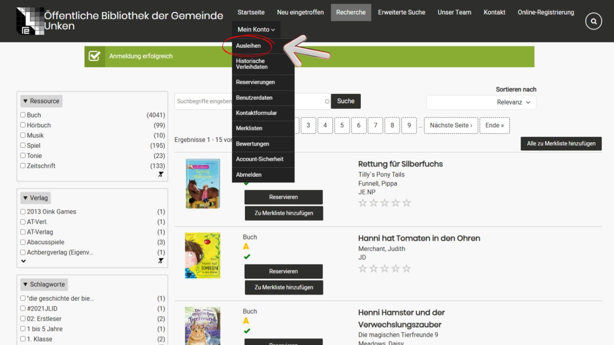This screenshot has width=614, height=345.
Task: Clear the Ressource filter with the funnel icon
Action: click(161, 174)
